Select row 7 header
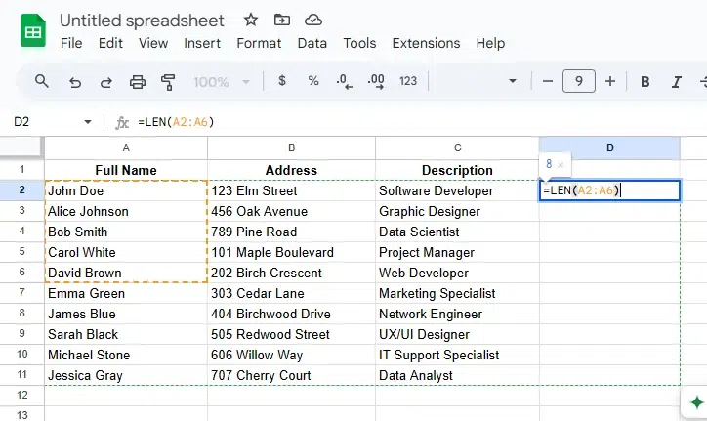Screen dimensions: 707x421 (22, 293)
